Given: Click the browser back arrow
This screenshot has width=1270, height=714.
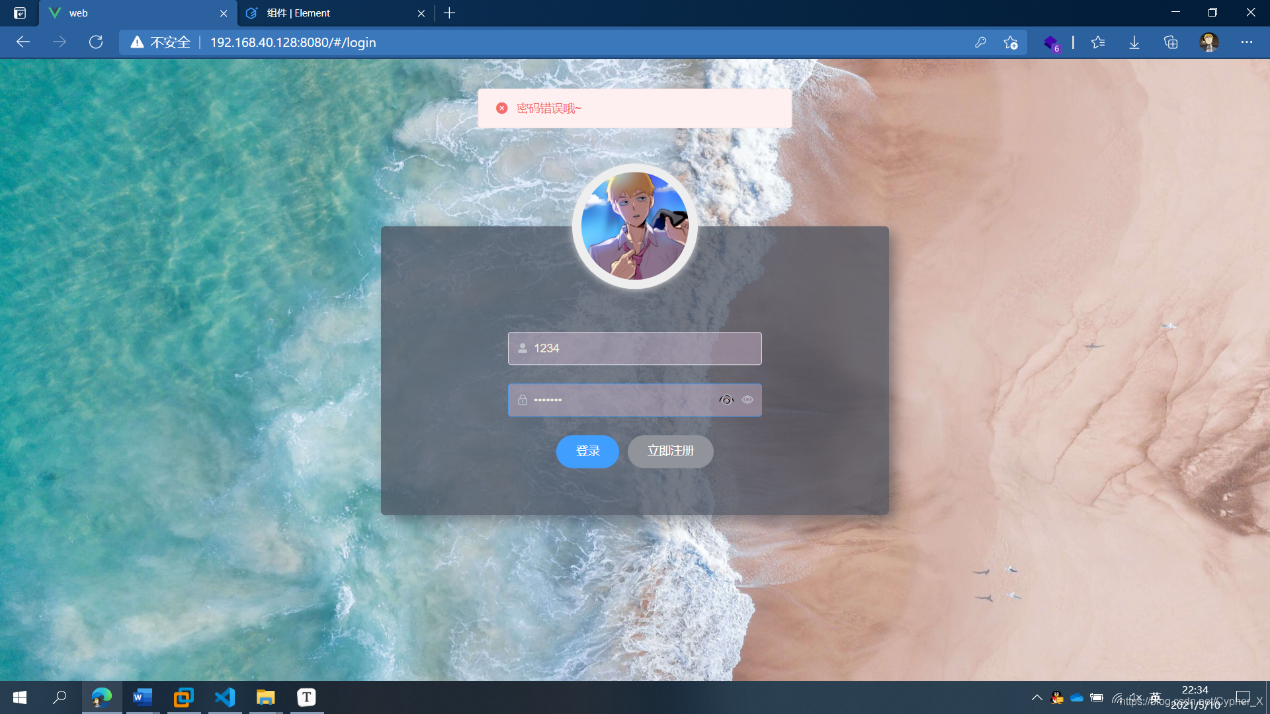Looking at the screenshot, I should (x=23, y=42).
